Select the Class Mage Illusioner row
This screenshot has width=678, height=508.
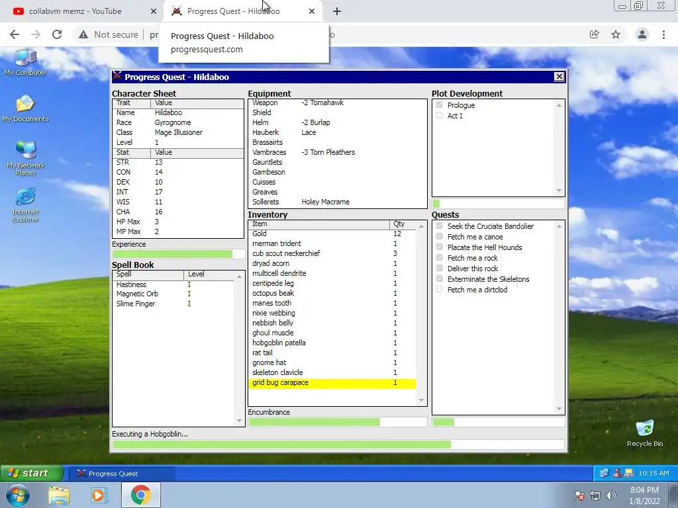tap(178, 132)
